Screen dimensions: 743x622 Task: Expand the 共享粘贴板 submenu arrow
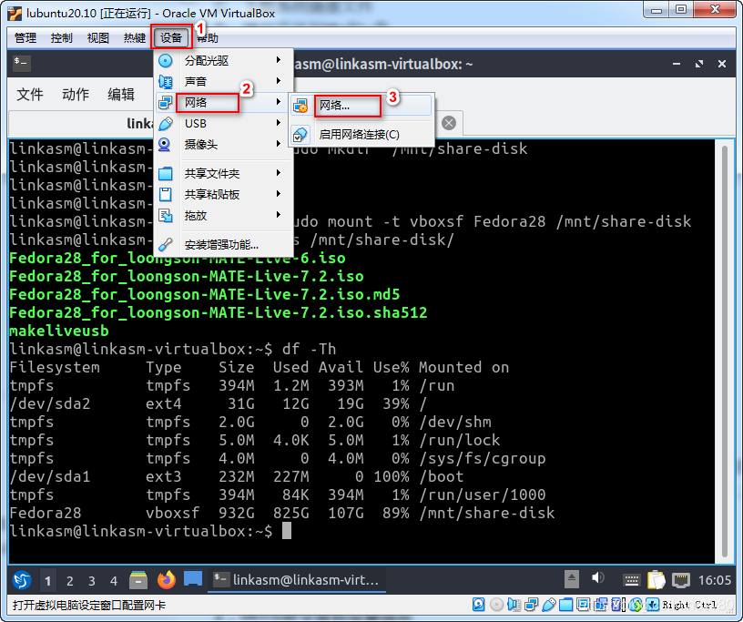pos(279,194)
